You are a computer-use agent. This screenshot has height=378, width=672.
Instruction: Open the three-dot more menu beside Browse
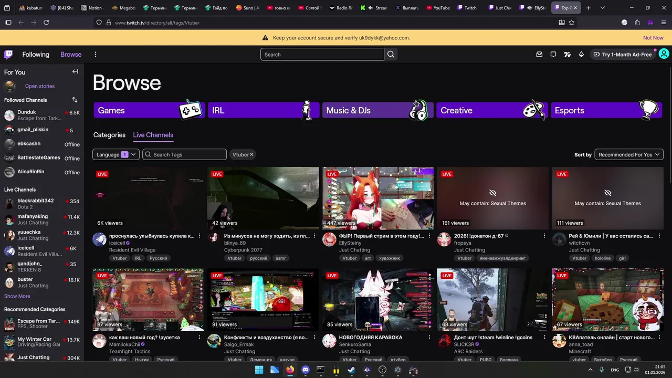[x=95, y=55]
